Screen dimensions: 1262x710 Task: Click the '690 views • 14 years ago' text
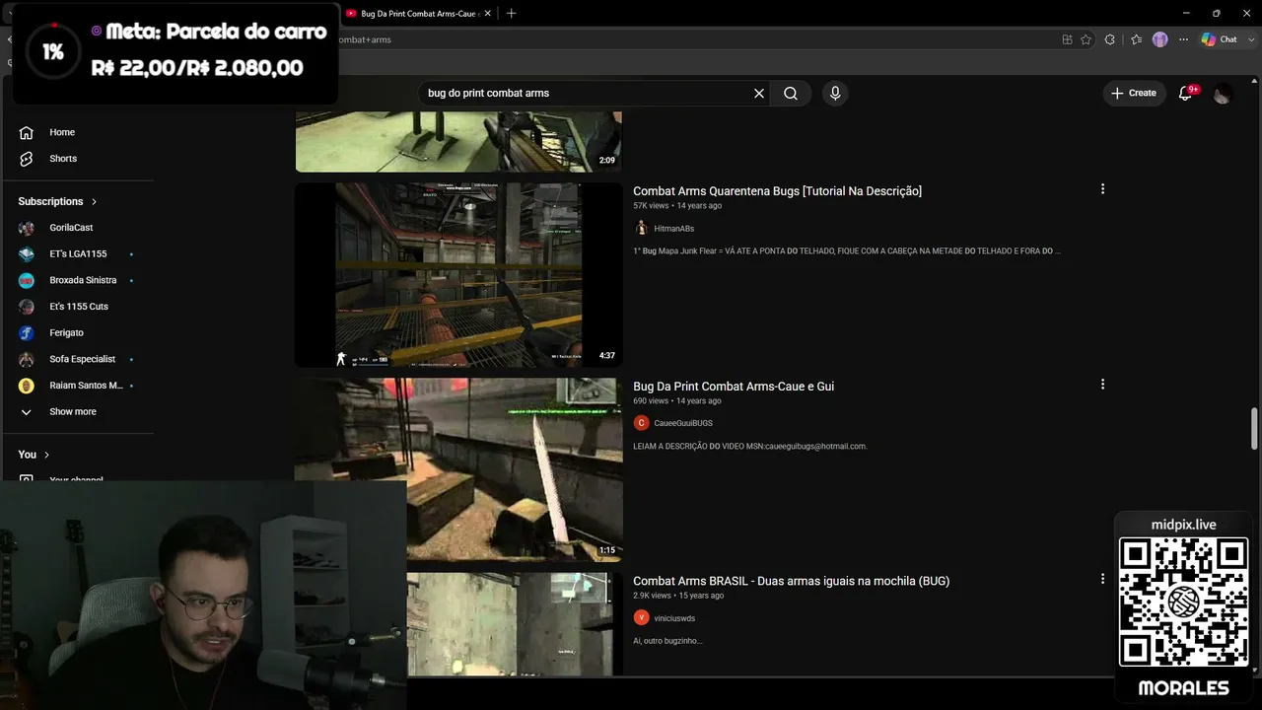click(x=677, y=401)
